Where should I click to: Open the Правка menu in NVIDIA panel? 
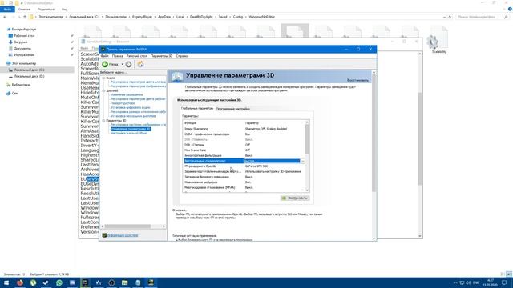click(118, 56)
